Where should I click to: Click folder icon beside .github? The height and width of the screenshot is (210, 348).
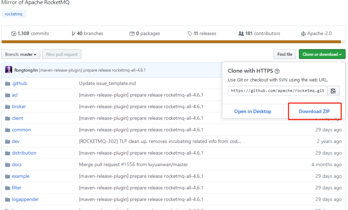click(x=8, y=83)
